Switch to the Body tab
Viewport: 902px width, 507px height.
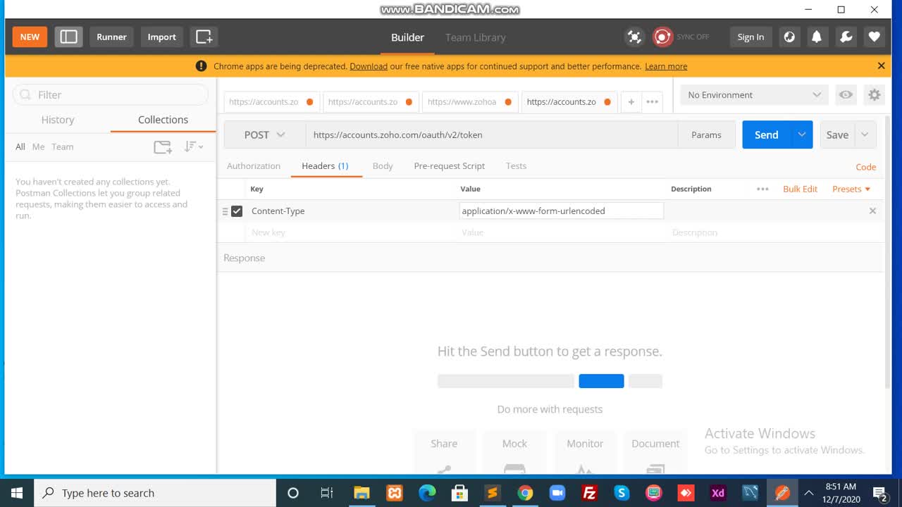point(383,166)
